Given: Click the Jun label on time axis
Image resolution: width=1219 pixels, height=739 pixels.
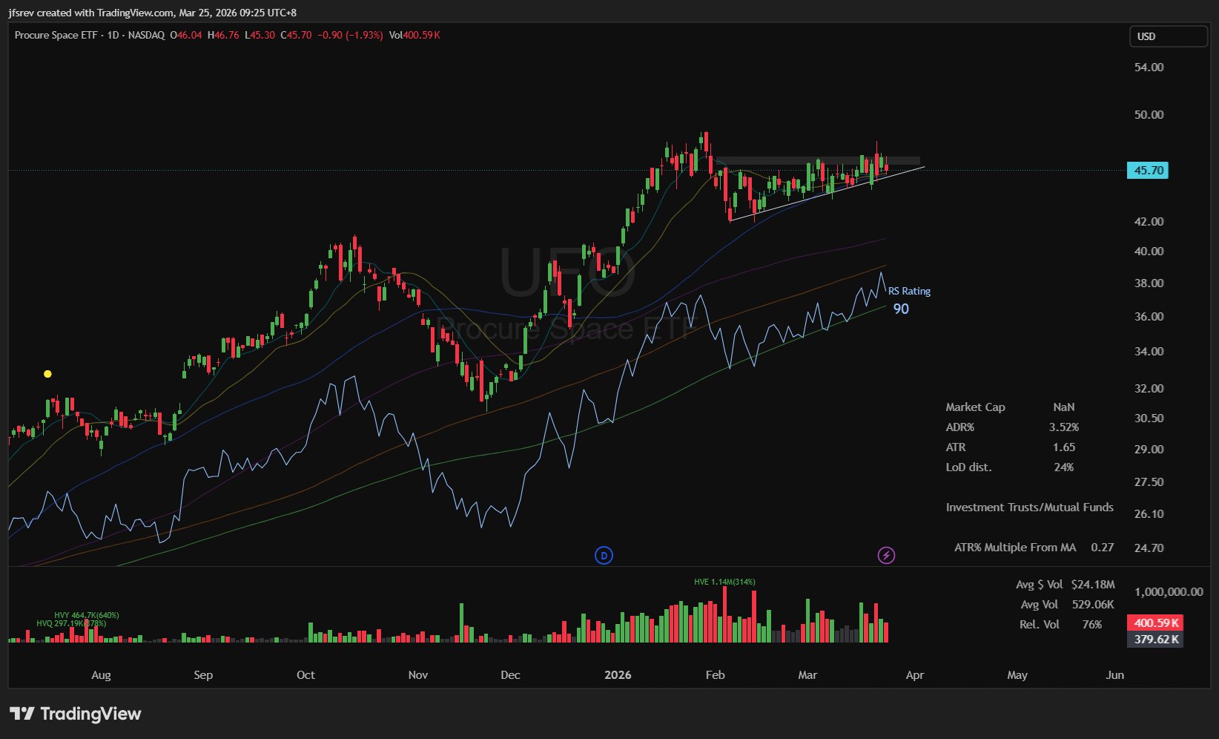Looking at the screenshot, I should pos(1114,674).
